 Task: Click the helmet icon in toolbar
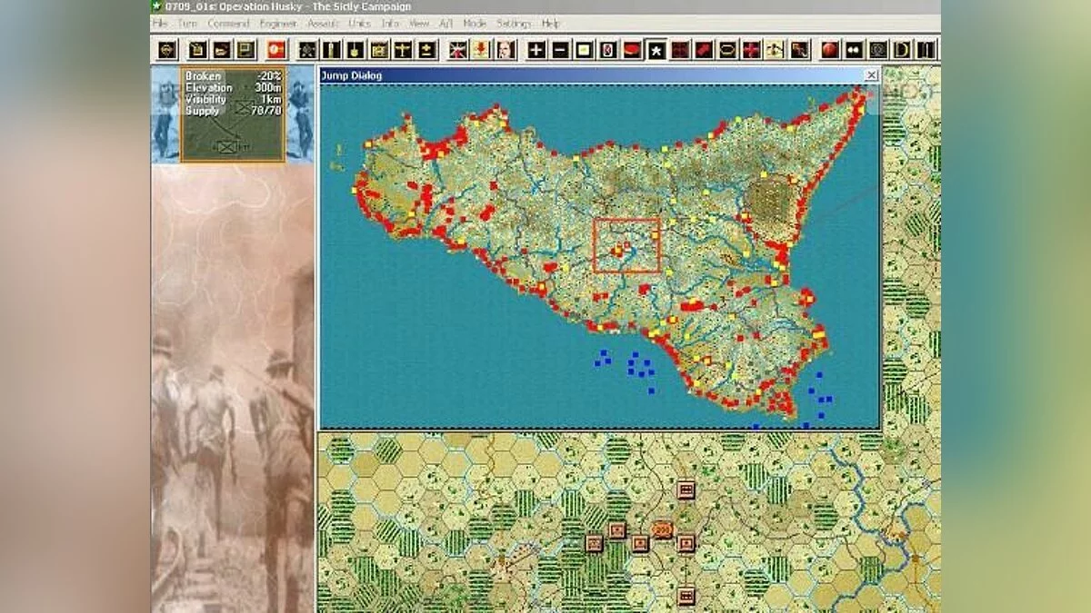[166, 49]
